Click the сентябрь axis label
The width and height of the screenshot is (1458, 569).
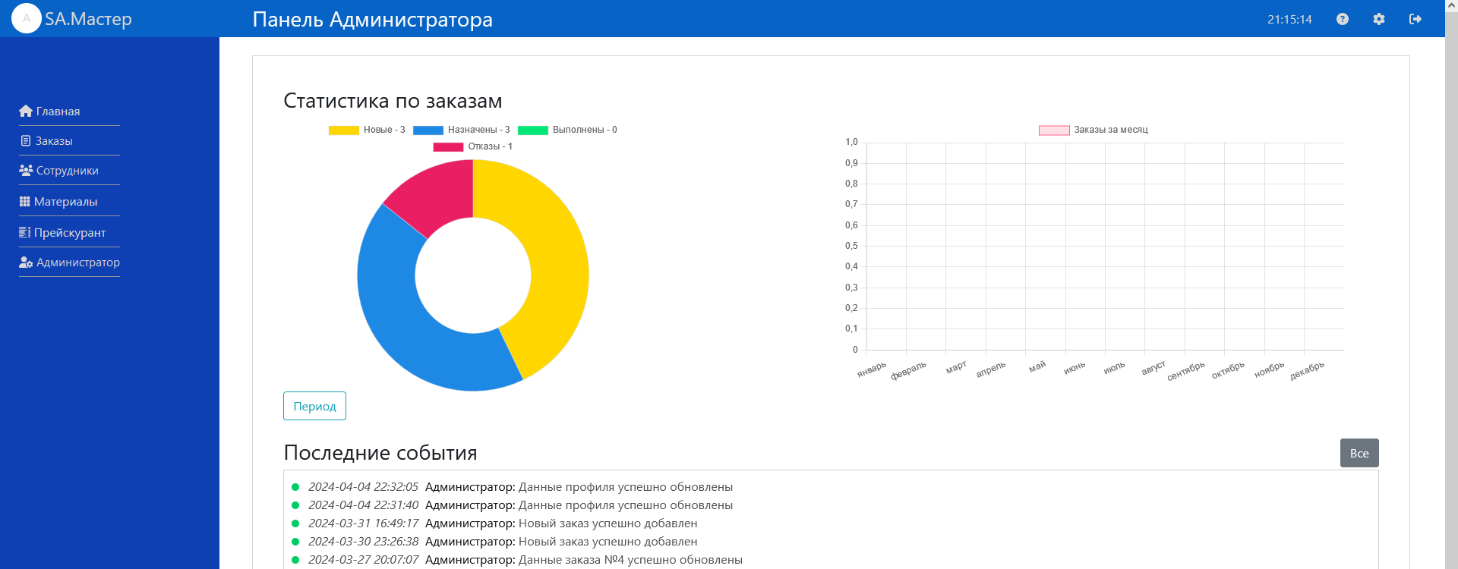pyautogui.click(x=1186, y=371)
